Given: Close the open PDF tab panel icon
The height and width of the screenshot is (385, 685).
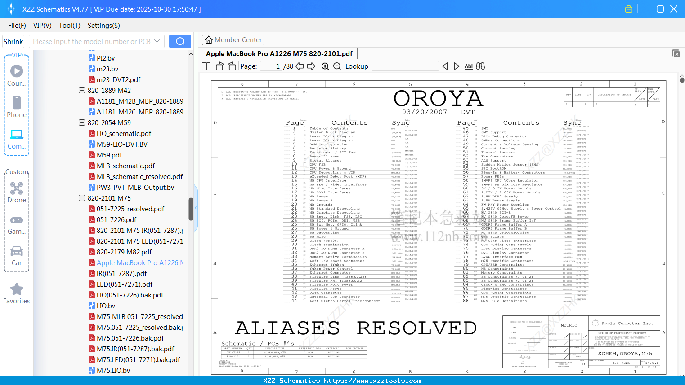Looking at the screenshot, I should click(x=676, y=53).
